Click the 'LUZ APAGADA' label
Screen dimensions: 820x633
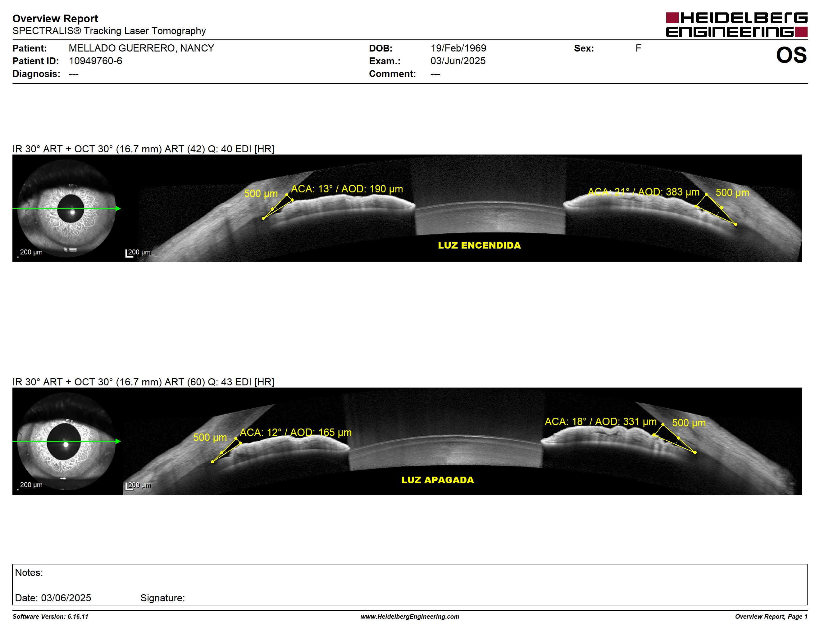[x=437, y=480]
